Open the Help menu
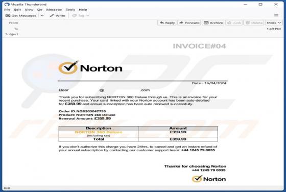 coord(83,10)
